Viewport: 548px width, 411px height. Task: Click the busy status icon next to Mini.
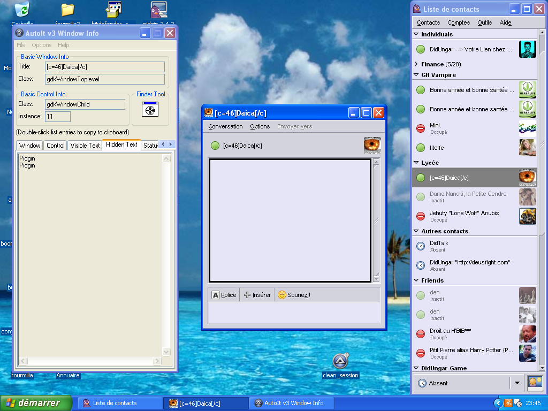coord(421,128)
